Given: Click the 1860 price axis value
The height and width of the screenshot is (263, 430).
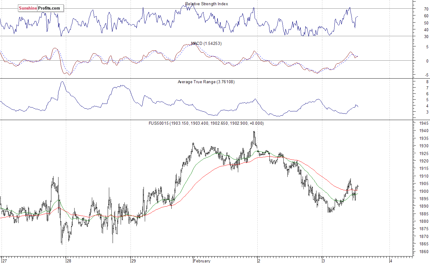Looking at the screenshot, I should point(424,252).
